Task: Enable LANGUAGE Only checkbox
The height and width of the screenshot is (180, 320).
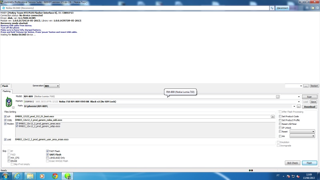Action: click(x=47, y=158)
